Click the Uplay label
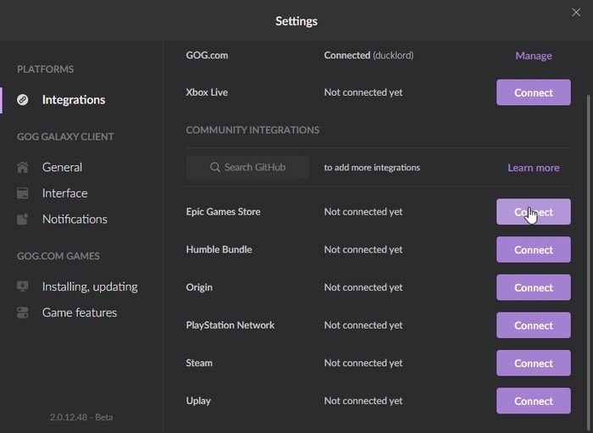The height and width of the screenshot is (433, 593). [198, 401]
